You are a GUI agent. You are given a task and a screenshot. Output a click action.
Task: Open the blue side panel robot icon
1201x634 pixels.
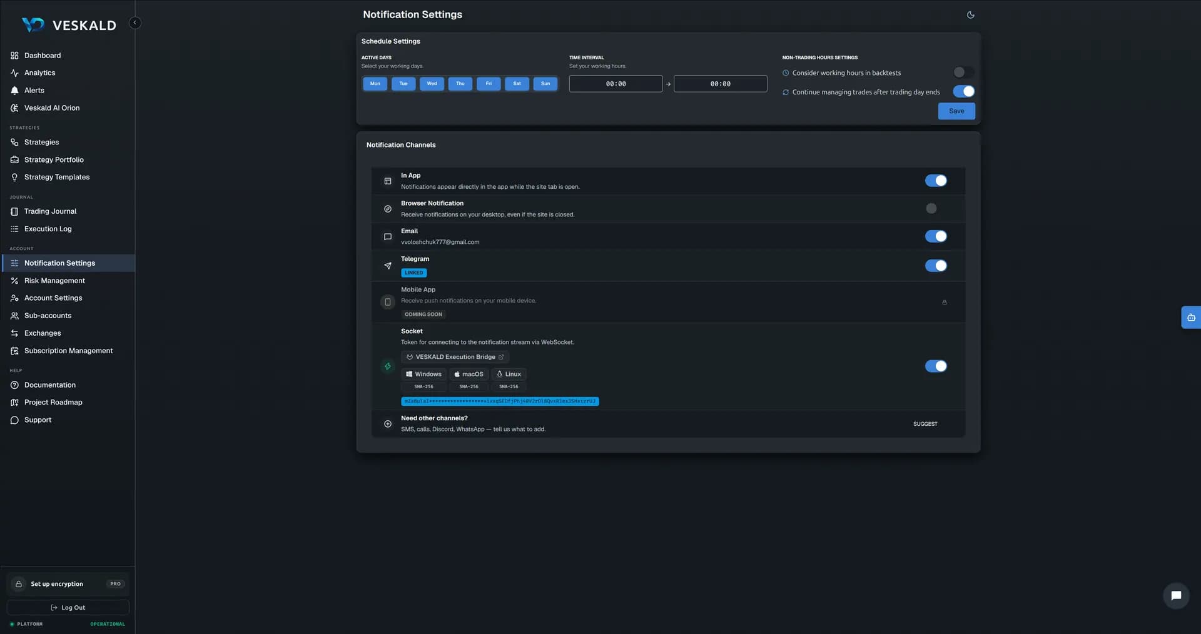tap(1191, 318)
